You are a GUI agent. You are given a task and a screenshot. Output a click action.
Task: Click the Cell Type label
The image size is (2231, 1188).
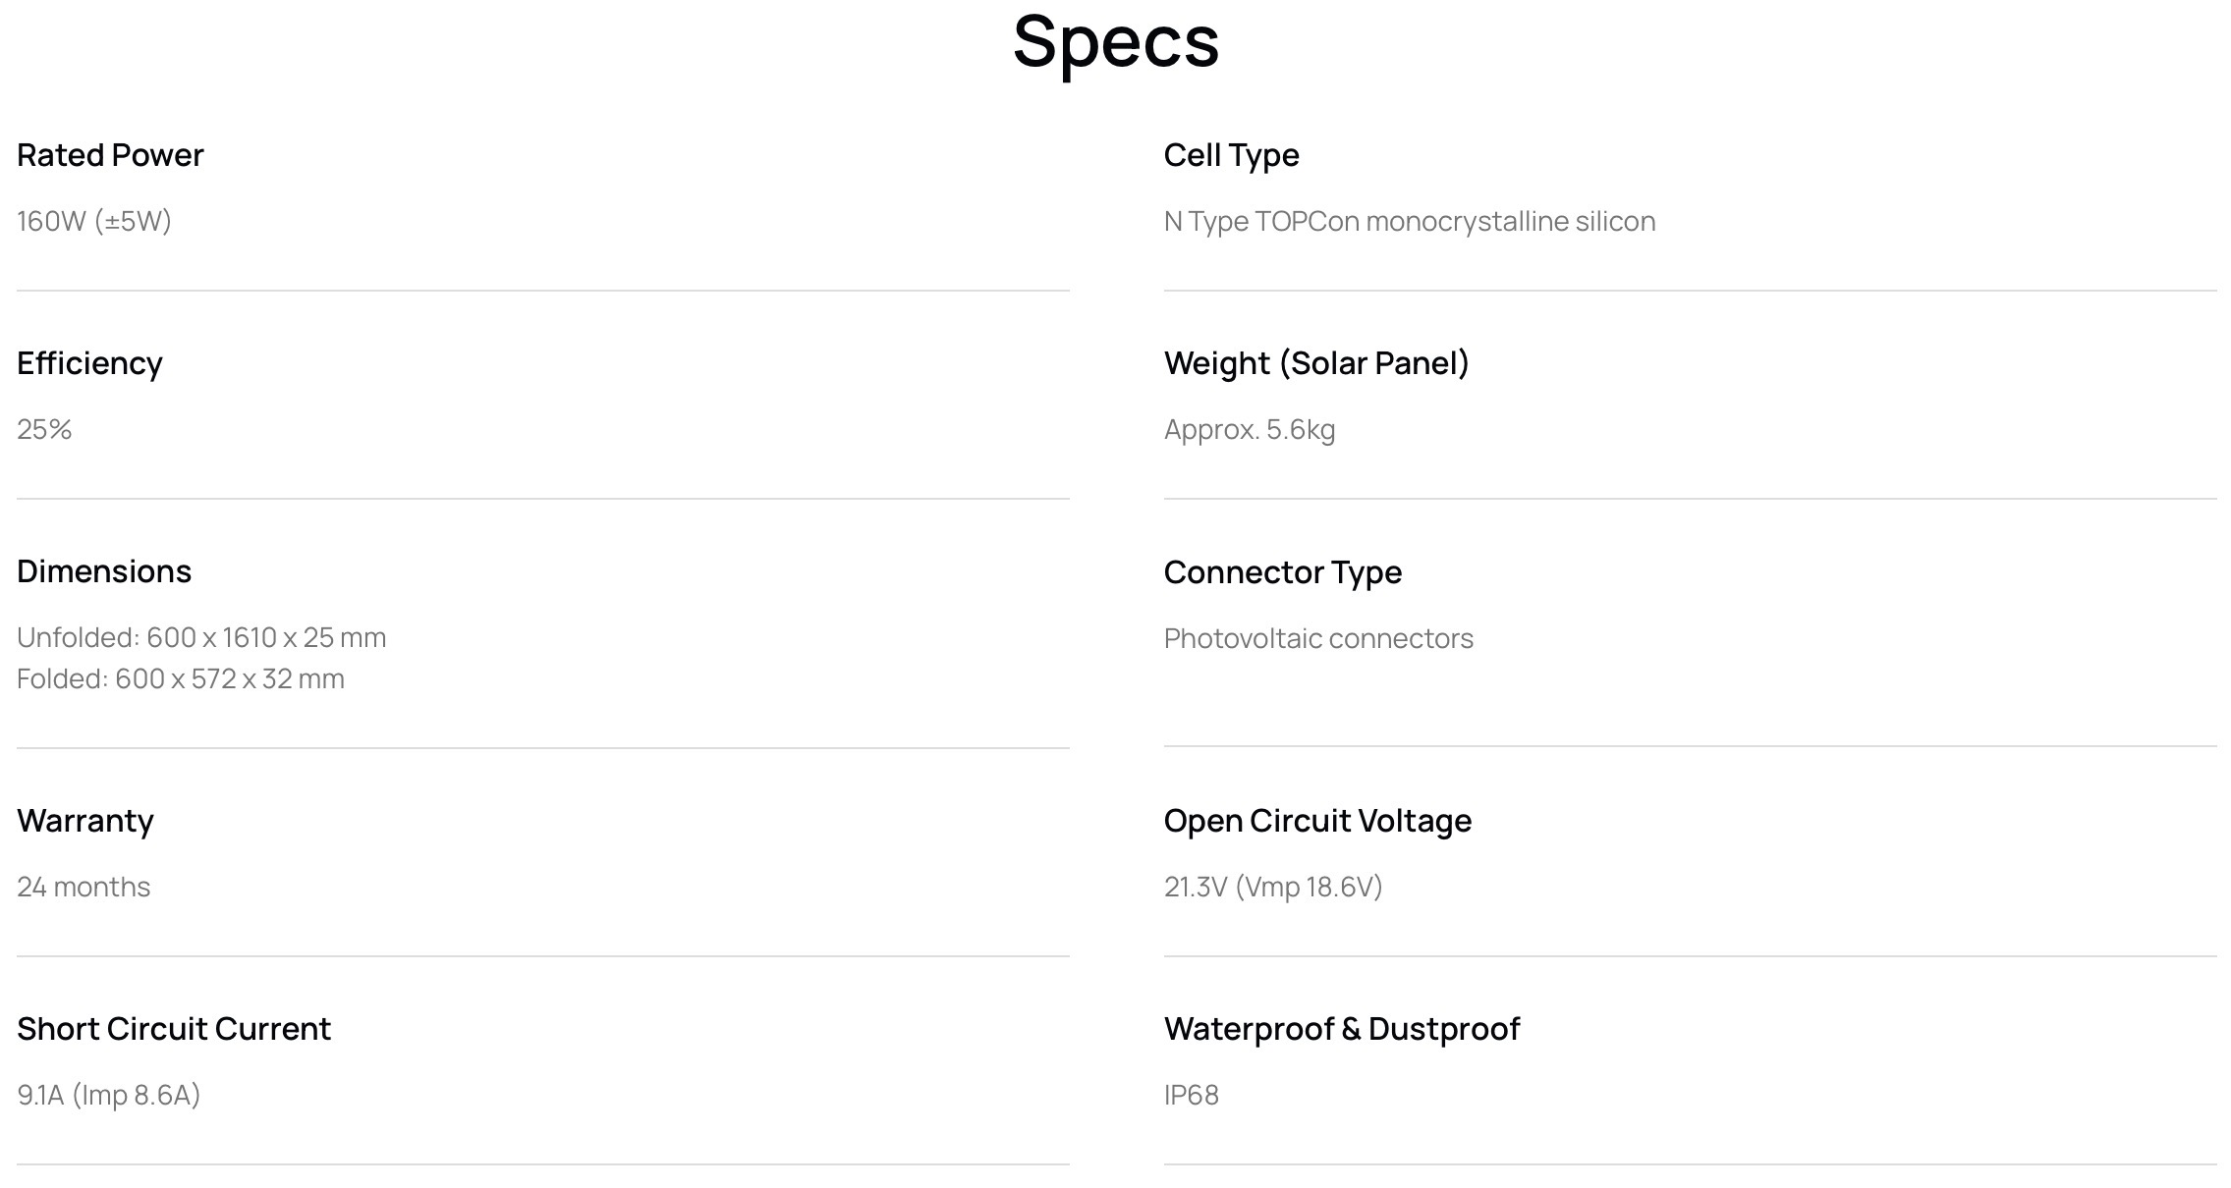pyautogui.click(x=1231, y=155)
